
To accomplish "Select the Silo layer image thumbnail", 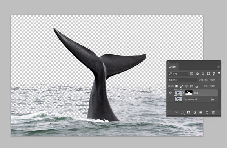I will (x=178, y=92).
